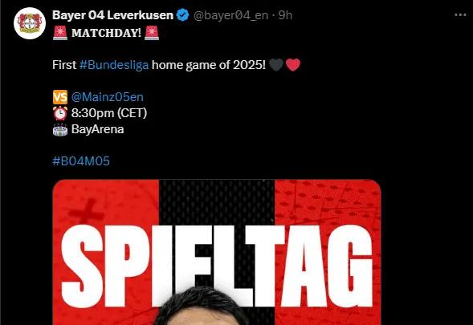Screen dimensions: 473x325
Task: Click the orange VS emoji icon
Action: click(60, 97)
